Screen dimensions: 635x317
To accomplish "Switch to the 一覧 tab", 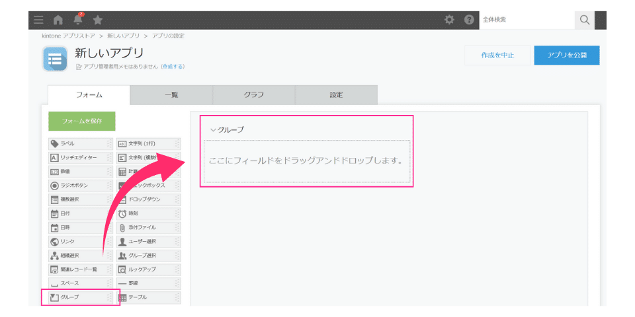I will tap(171, 95).
